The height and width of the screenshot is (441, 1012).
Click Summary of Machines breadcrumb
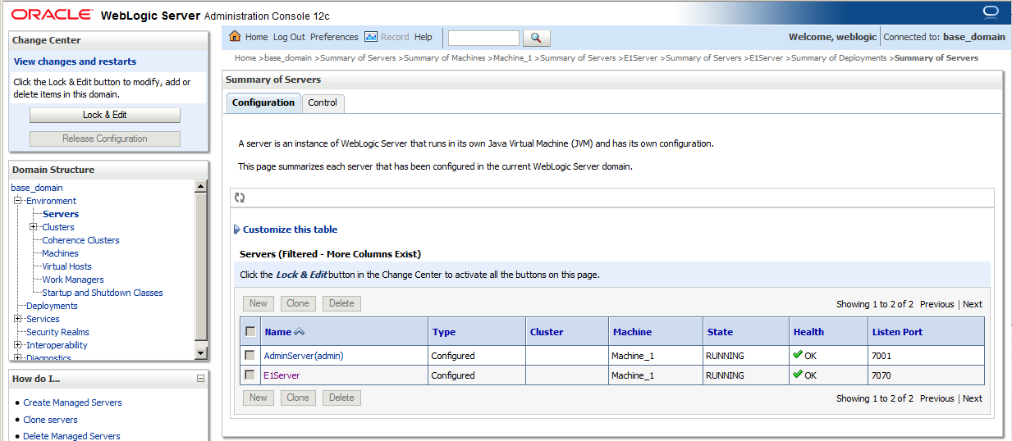pyautogui.click(x=446, y=58)
